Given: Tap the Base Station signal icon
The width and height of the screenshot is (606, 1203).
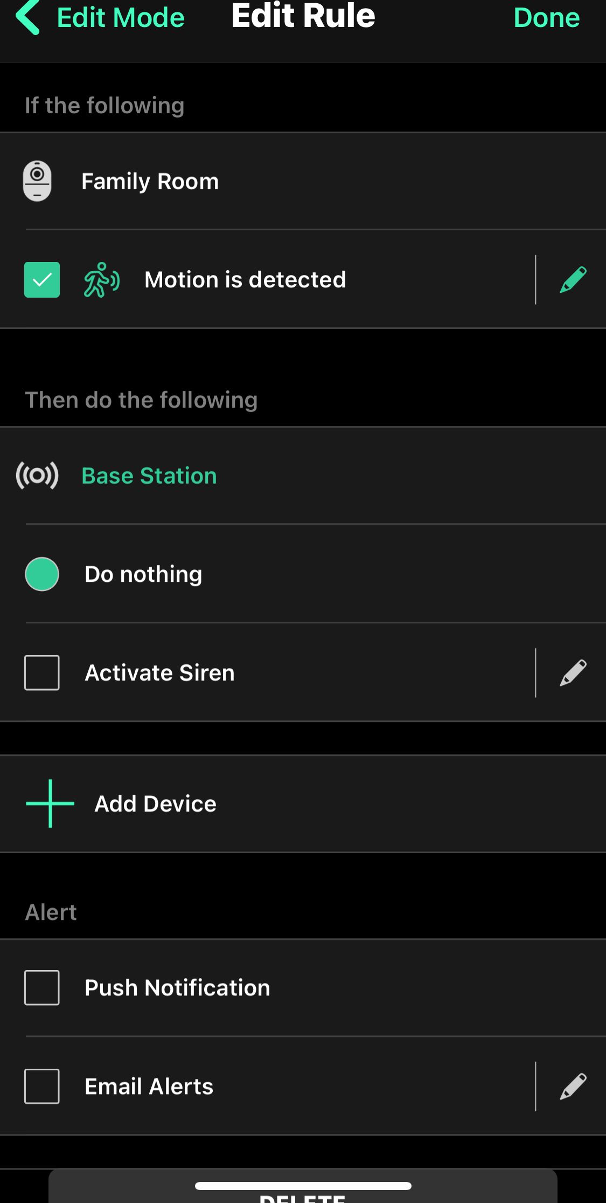Looking at the screenshot, I should point(37,476).
